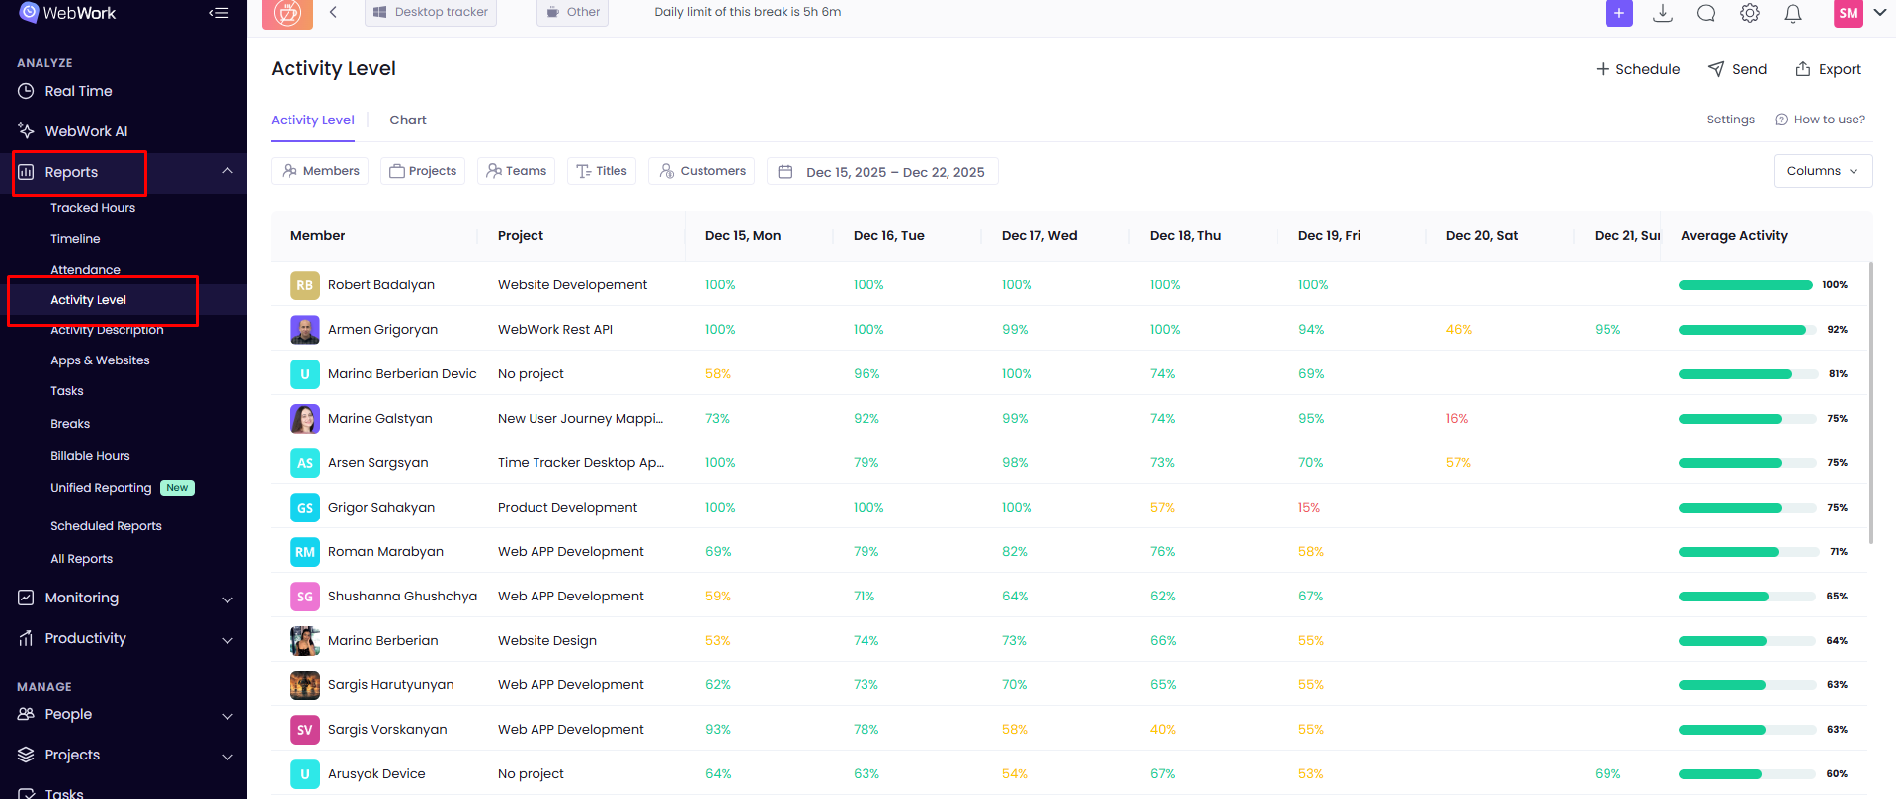Open the settings gear icon

[1750, 13]
